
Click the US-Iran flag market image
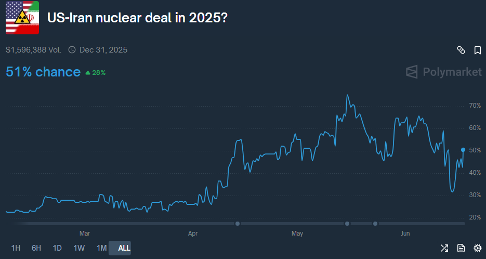click(22, 17)
